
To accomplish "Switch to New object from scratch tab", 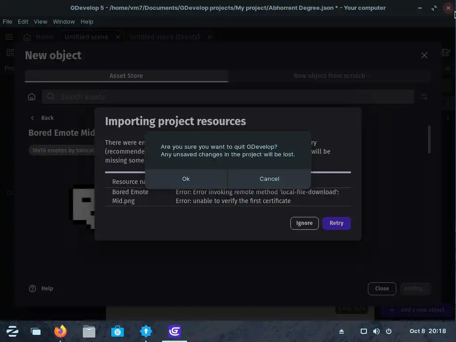I will 329,76.
